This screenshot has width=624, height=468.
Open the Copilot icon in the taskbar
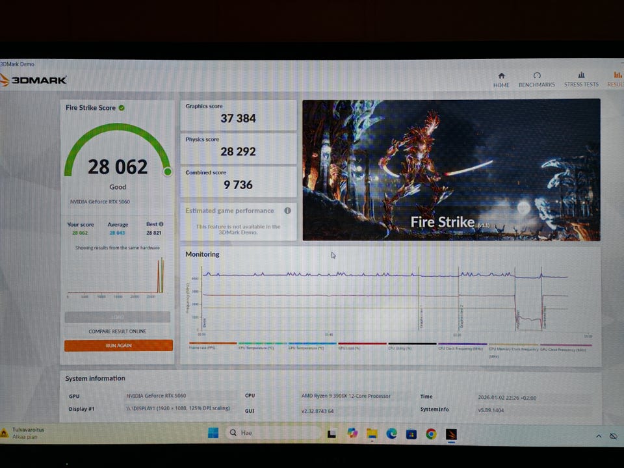point(352,434)
